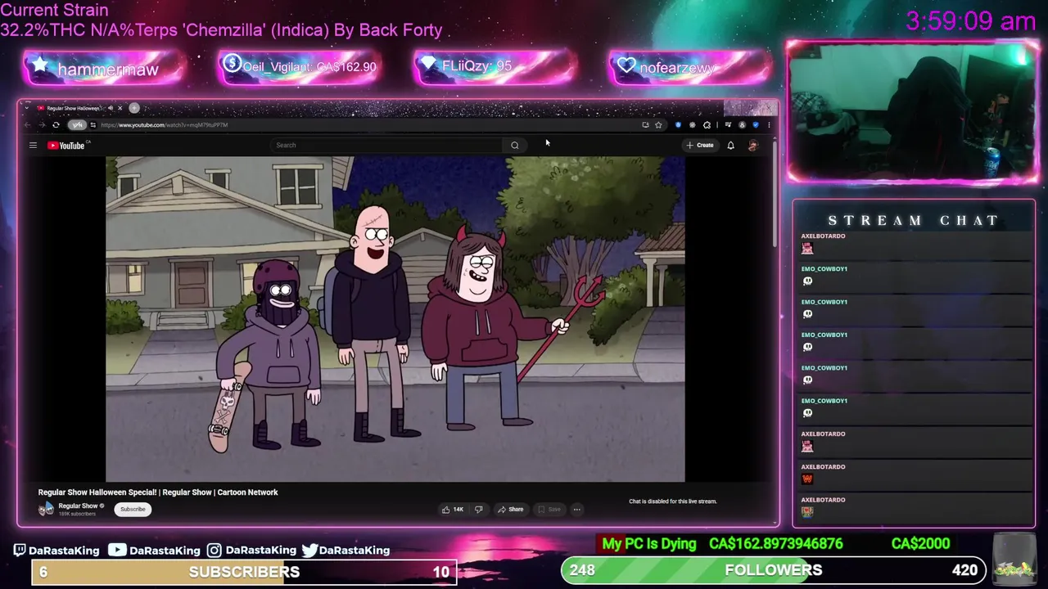The height and width of the screenshot is (589, 1048).
Task: Click the blue shield extension icon
Action: [678, 125]
